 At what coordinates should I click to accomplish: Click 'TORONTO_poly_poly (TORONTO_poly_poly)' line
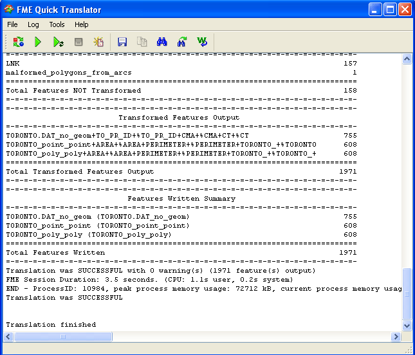(181, 234)
